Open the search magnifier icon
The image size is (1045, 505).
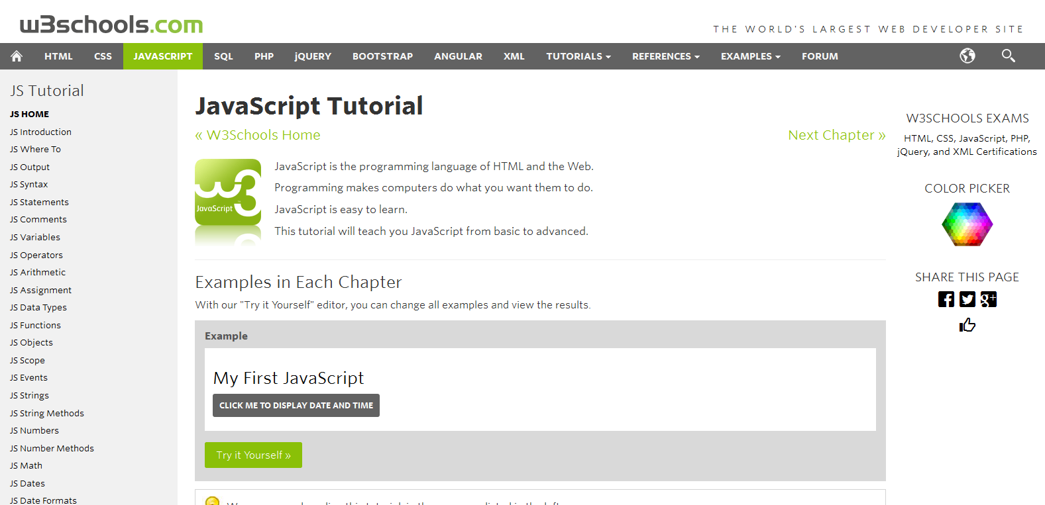coord(1008,56)
